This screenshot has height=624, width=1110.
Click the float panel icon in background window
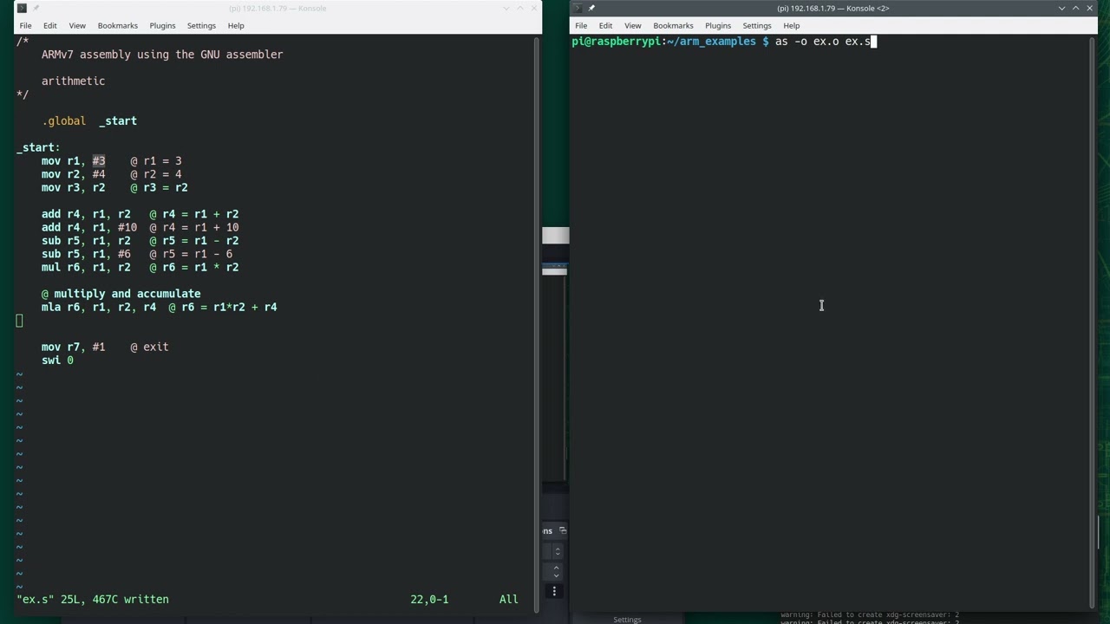point(563,530)
